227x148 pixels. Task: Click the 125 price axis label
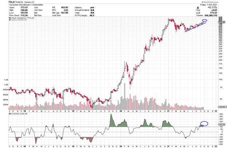pos(220,73)
